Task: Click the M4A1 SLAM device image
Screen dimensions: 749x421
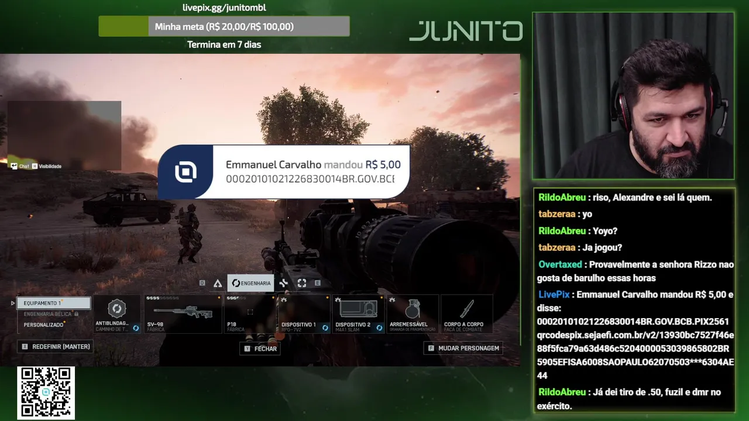Action: [x=358, y=309]
